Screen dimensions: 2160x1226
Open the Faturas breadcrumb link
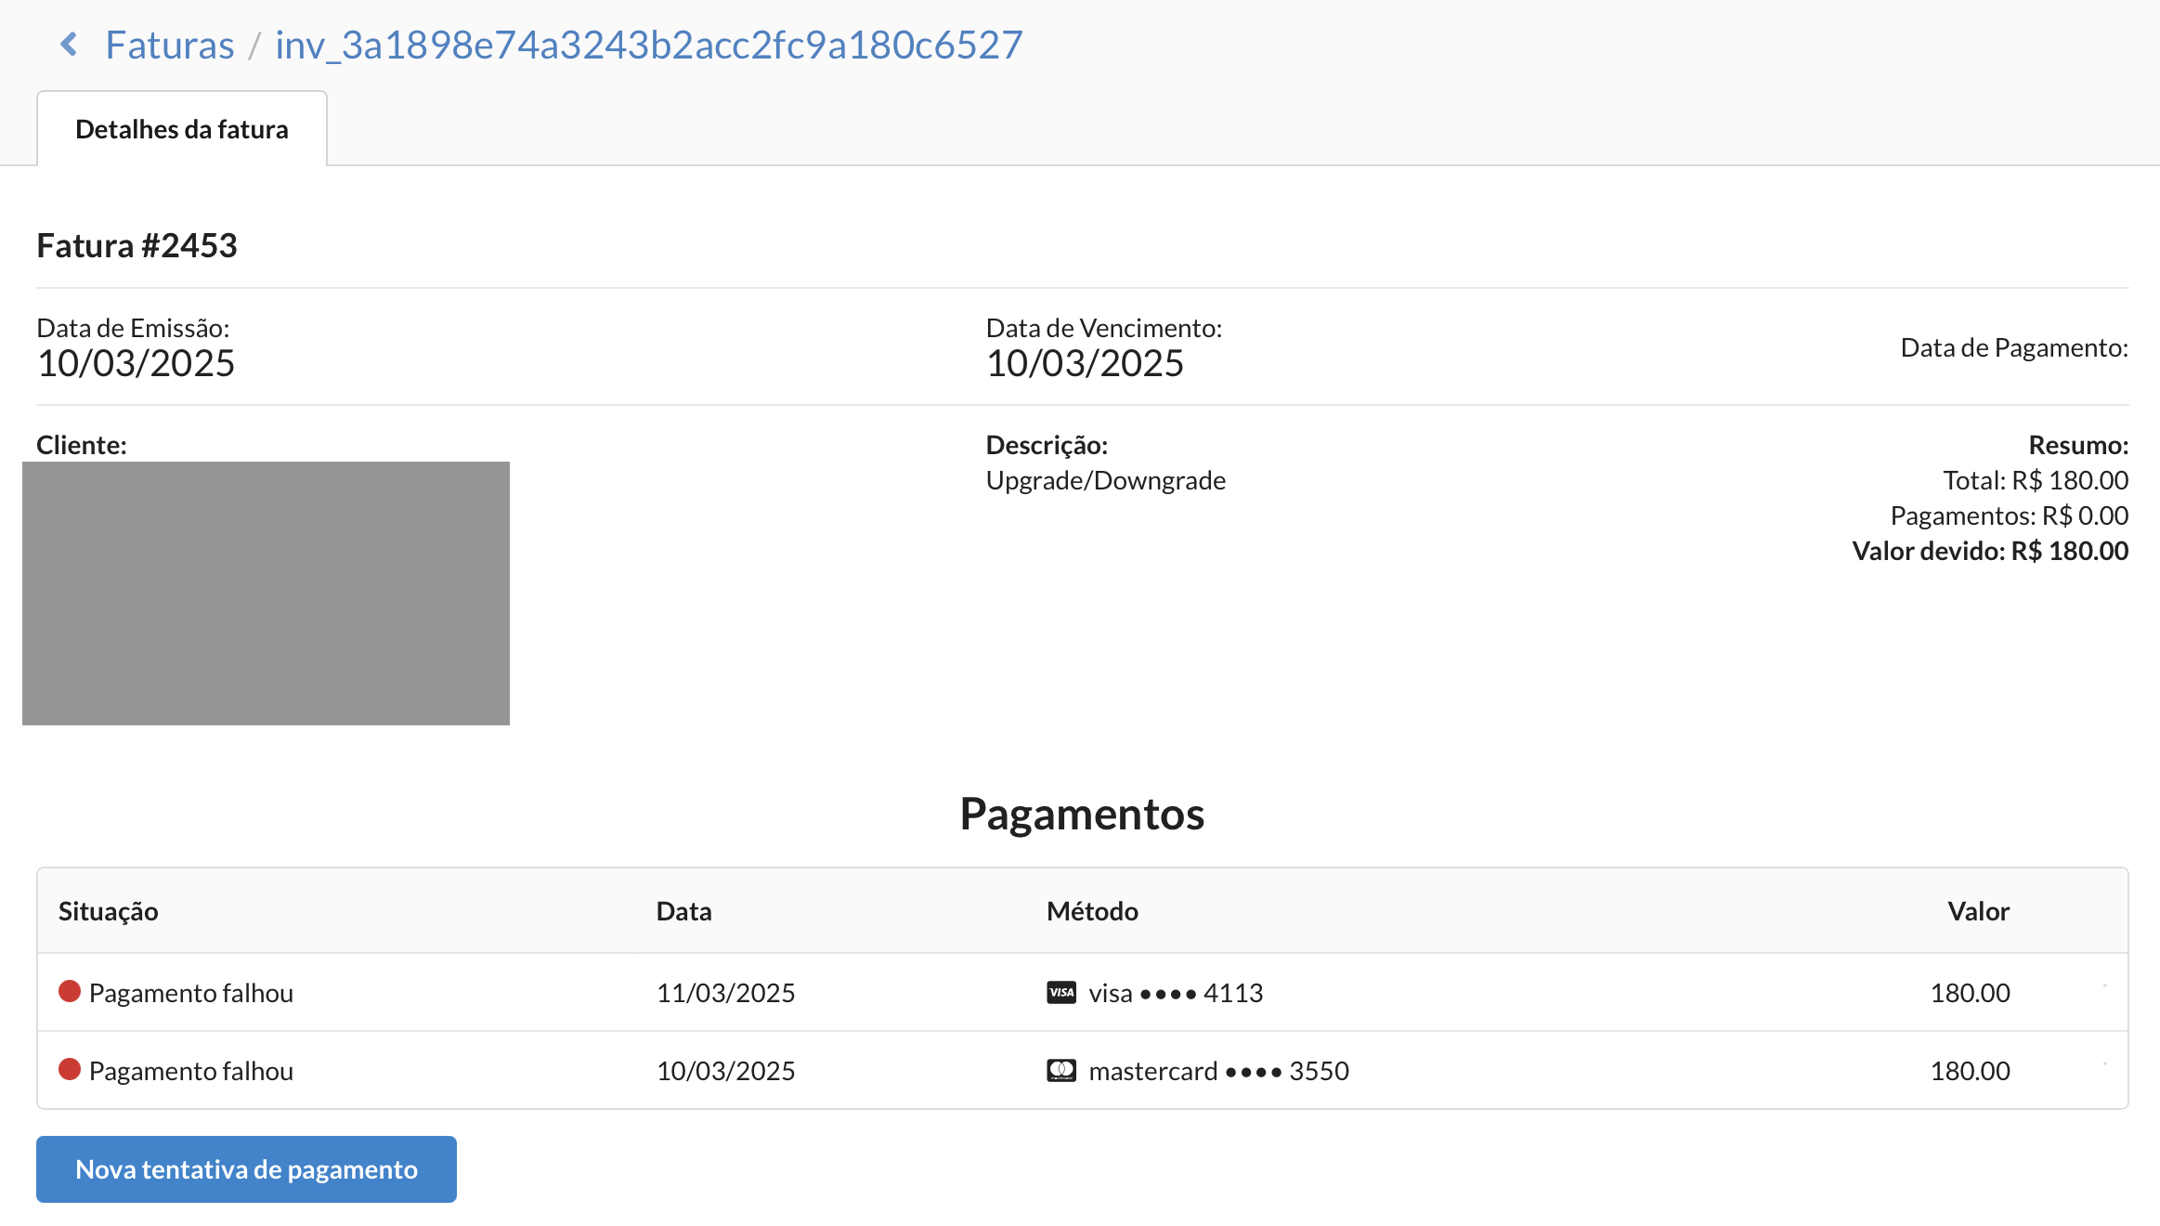click(x=169, y=45)
